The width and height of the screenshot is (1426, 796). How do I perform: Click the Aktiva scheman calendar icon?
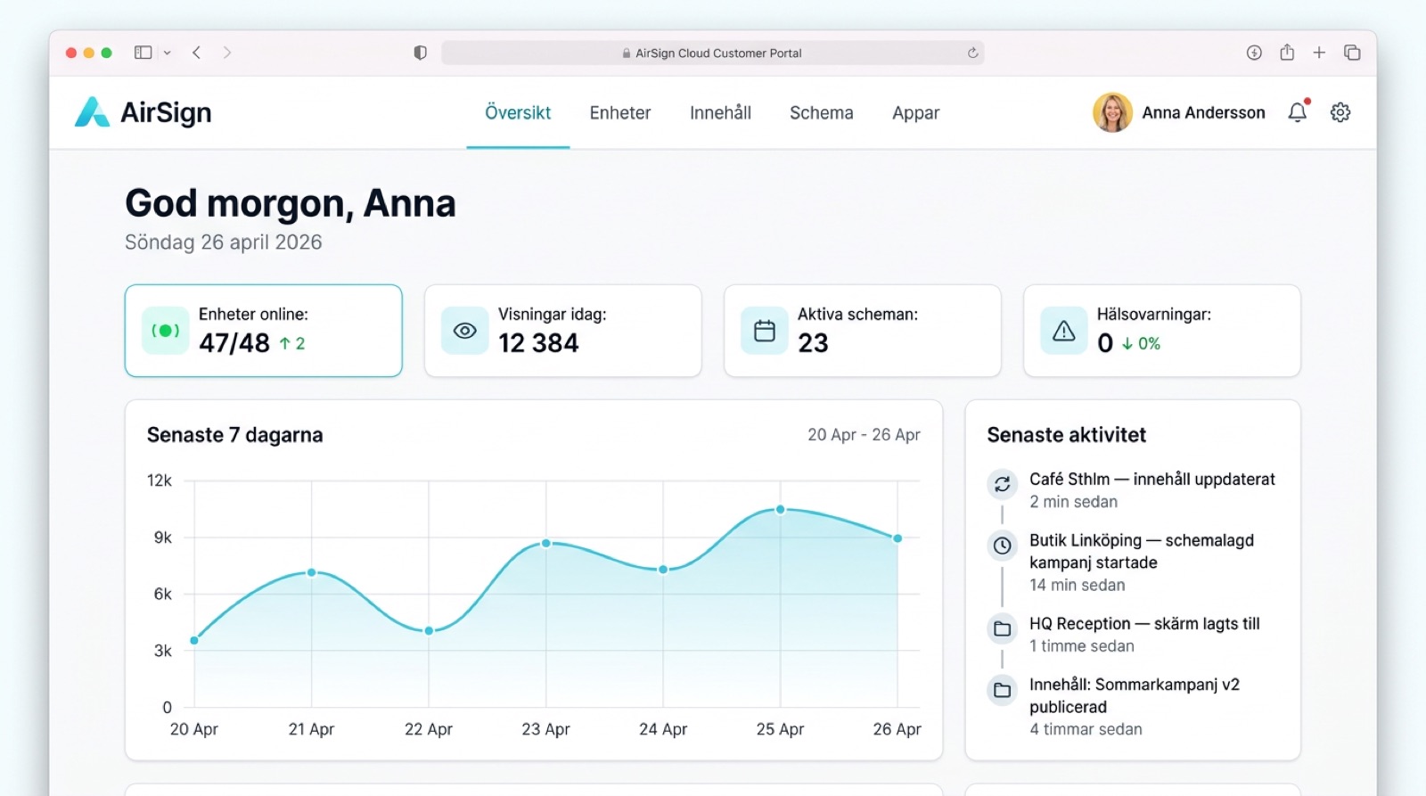pyautogui.click(x=765, y=331)
